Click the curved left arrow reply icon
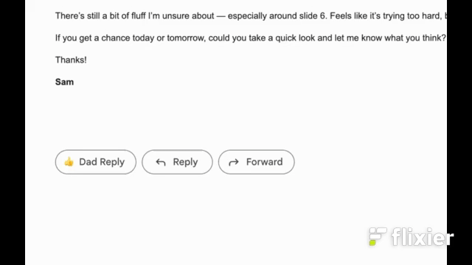 coord(161,163)
